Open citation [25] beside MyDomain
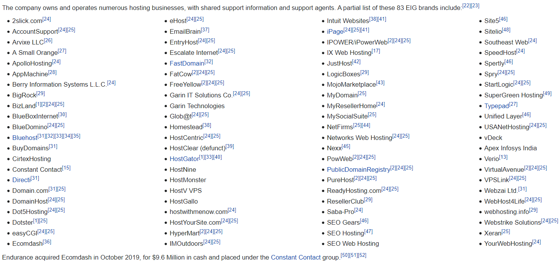This screenshot has height=263, width=559. tap(362, 94)
